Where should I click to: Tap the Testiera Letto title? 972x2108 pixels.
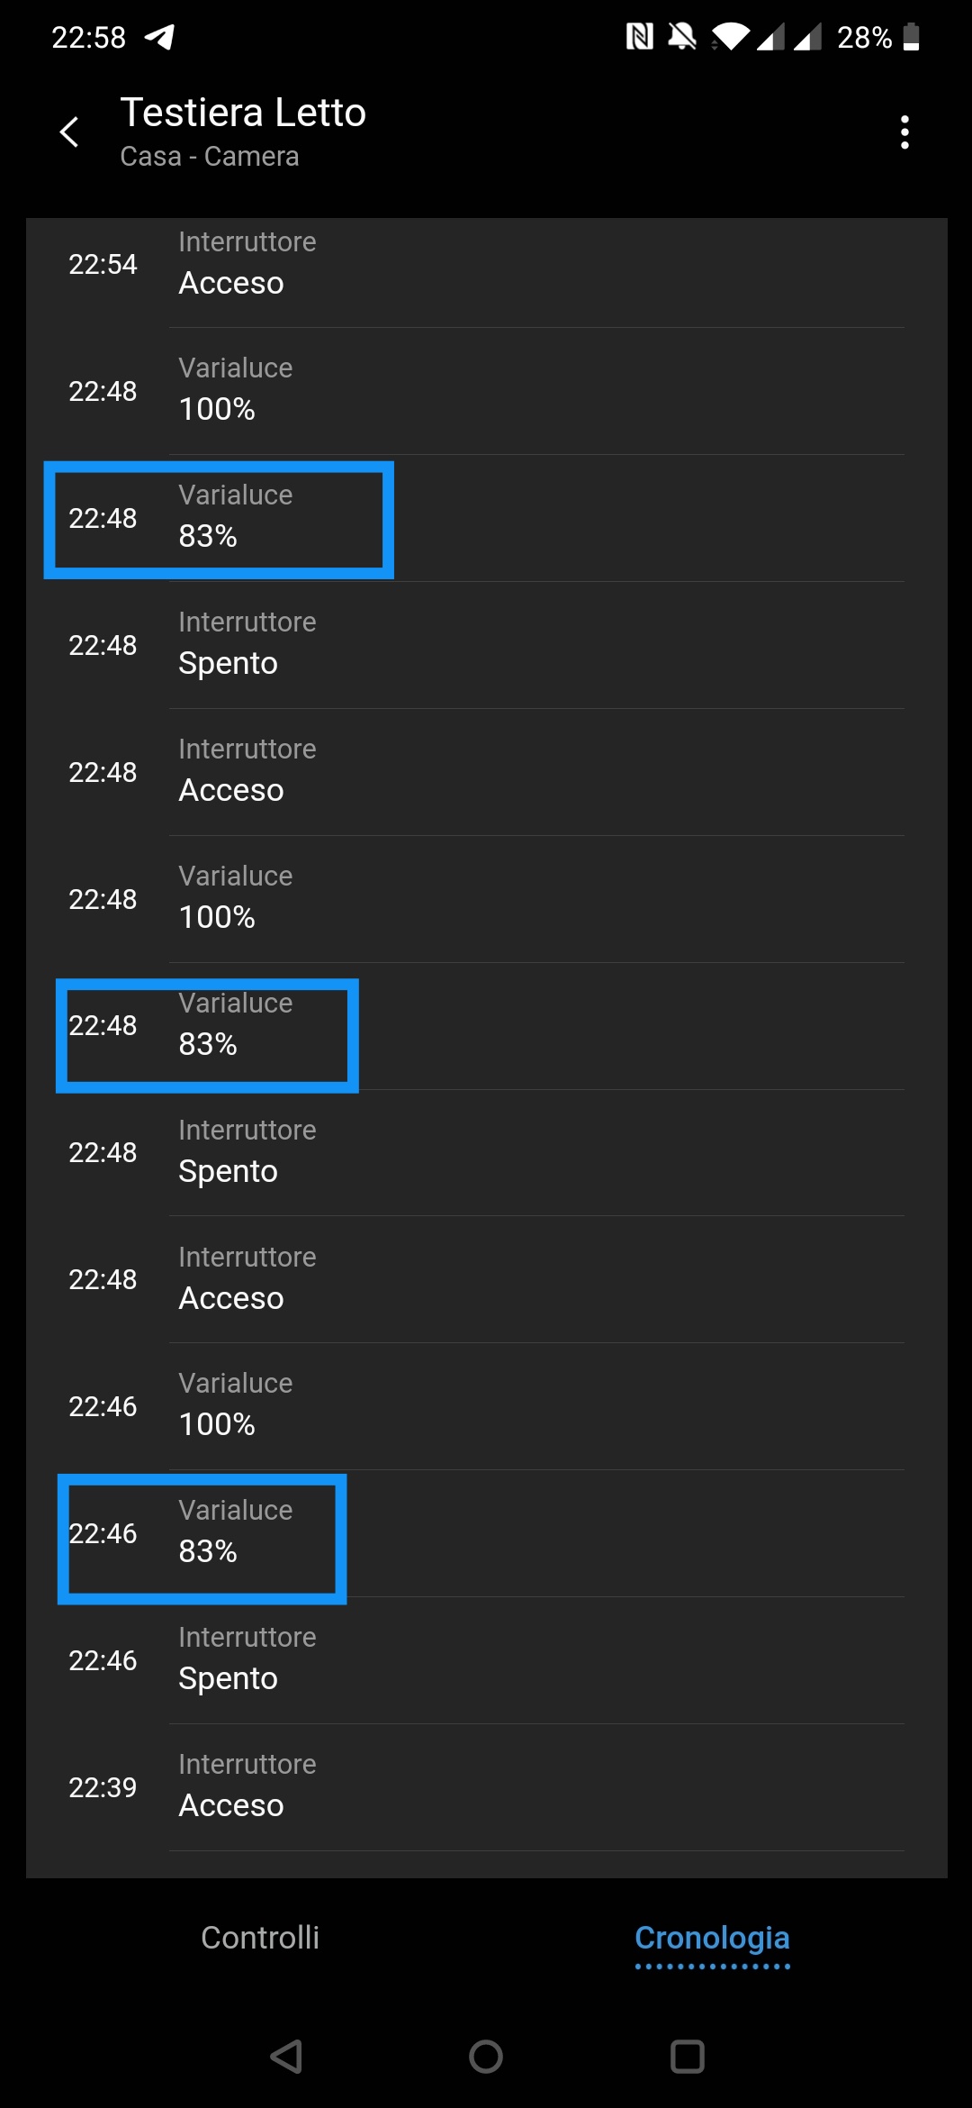click(243, 114)
